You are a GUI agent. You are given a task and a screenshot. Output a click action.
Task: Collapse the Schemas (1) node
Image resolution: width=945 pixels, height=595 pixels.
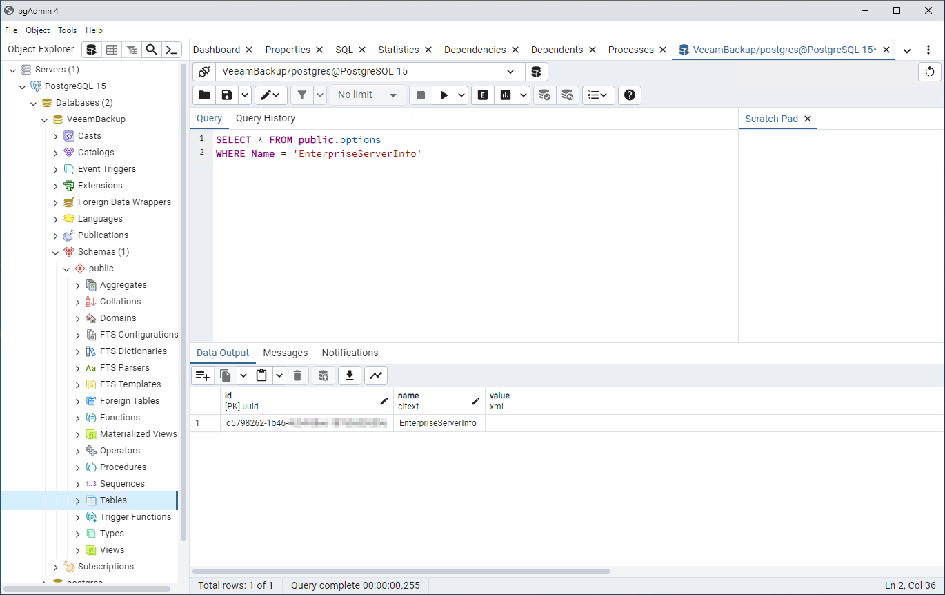(x=56, y=252)
